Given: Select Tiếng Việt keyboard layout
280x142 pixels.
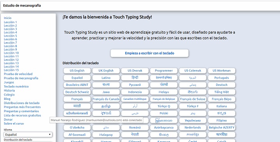Looking at the screenshot, I should coord(222,92).
